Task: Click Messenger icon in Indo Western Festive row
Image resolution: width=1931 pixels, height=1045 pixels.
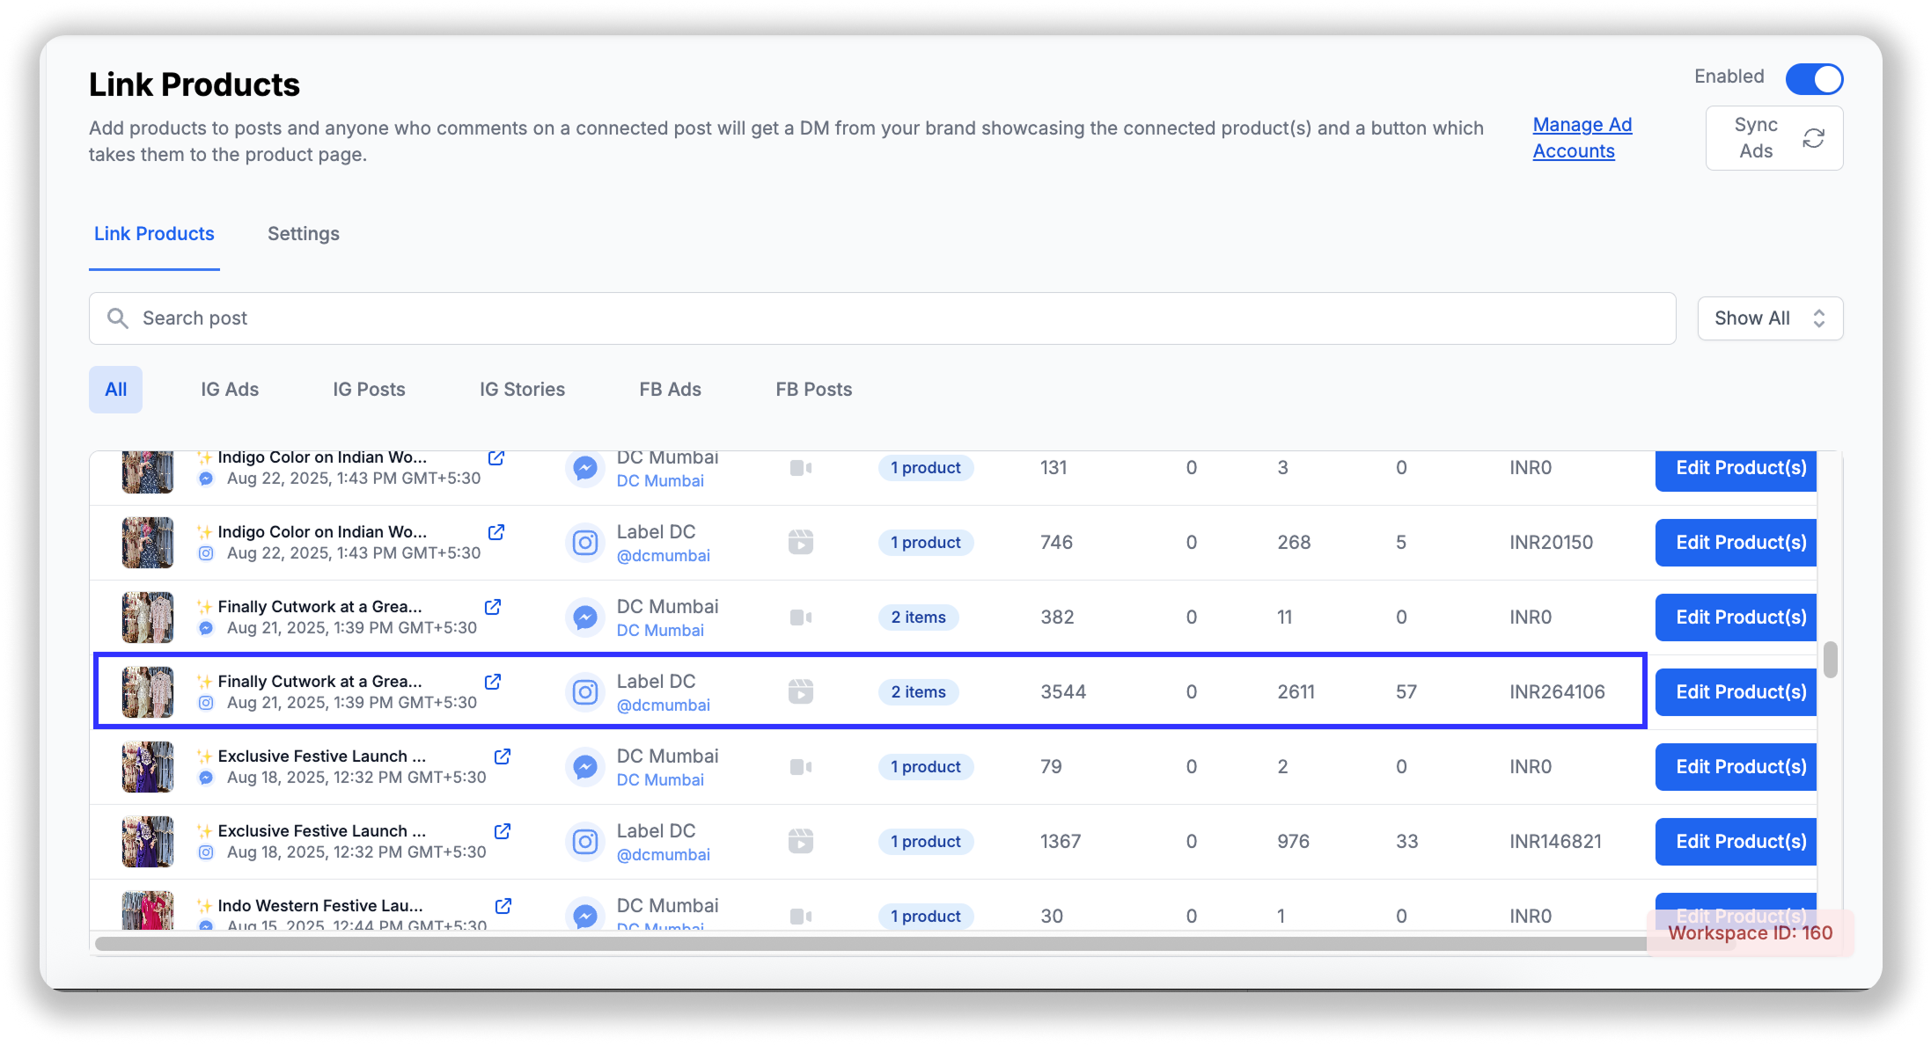Action: (585, 915)
